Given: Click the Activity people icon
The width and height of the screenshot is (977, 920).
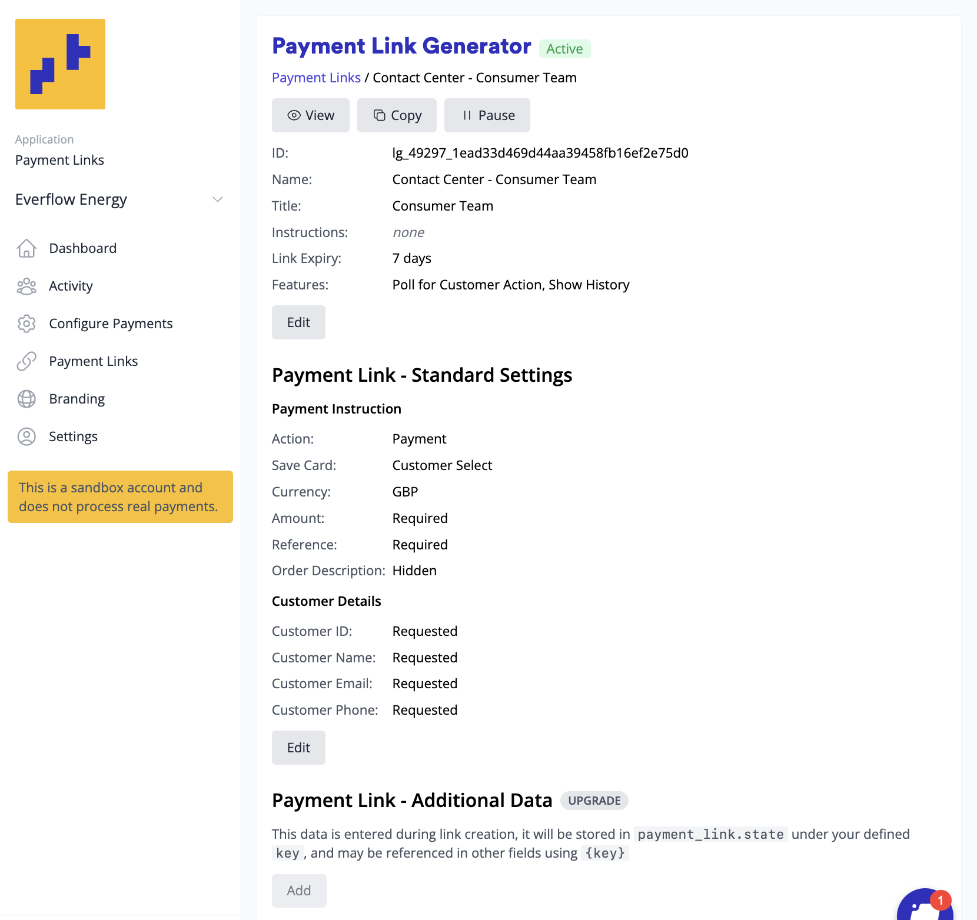Looking at the screenshot, I should pos(26,286).
